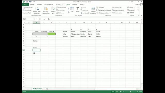Click the Undo arrow icon

30,2
